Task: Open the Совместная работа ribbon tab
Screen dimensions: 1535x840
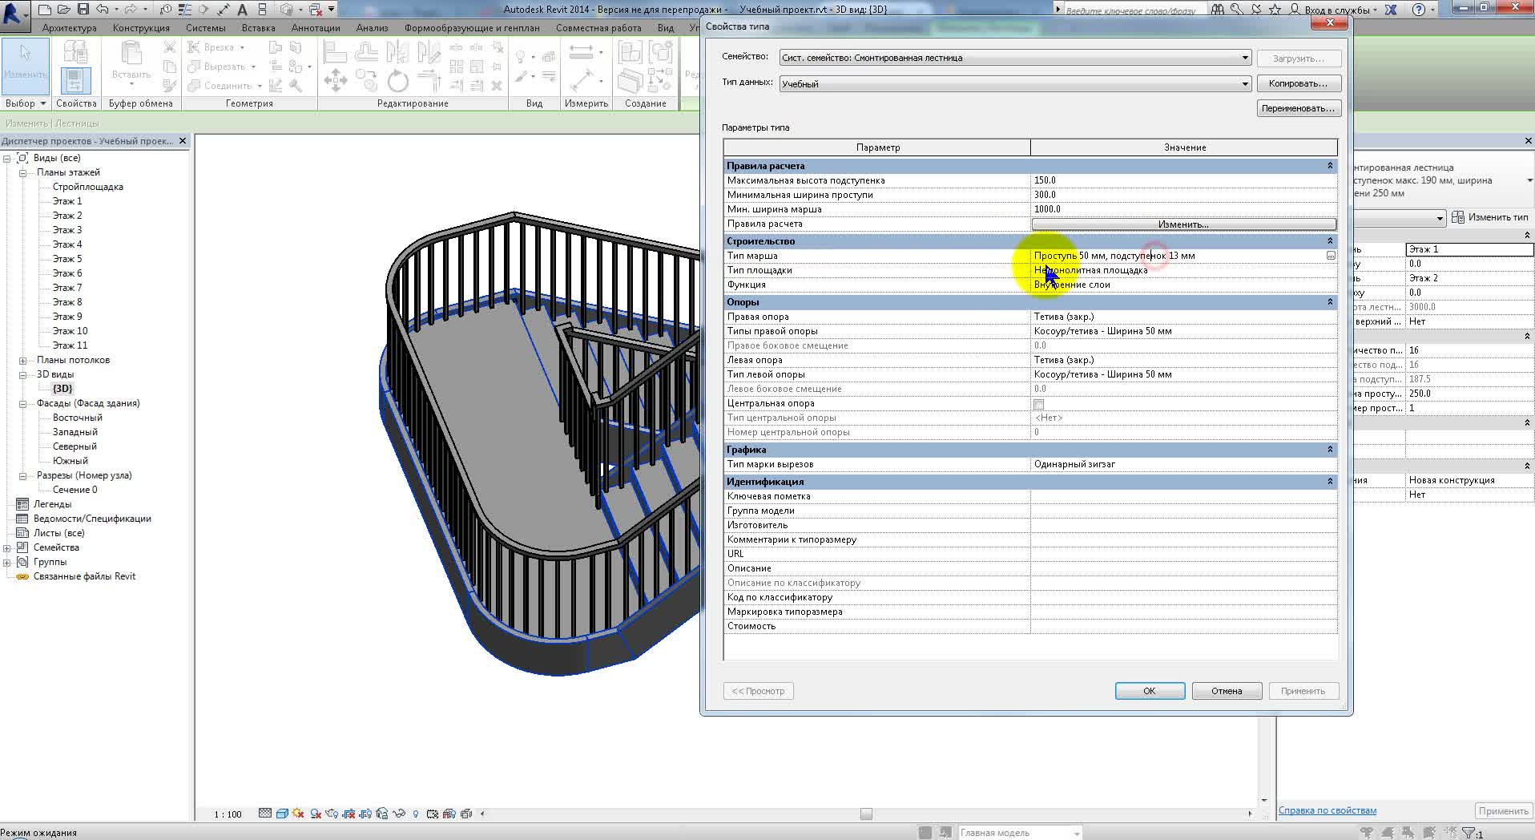Action: click(598, 27)
